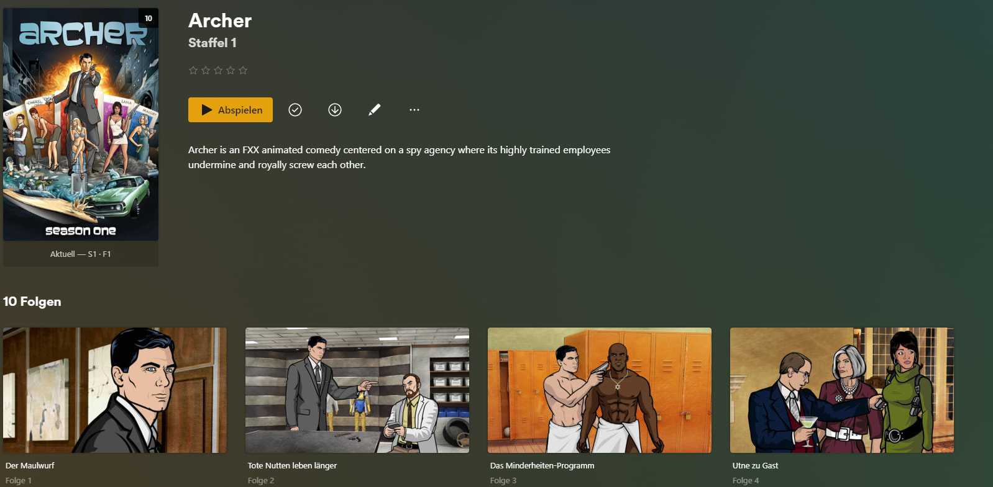Click the Folge 3 label
This screenshot has width=993, height=487.
pyautogui.click(x=503, y=480)
